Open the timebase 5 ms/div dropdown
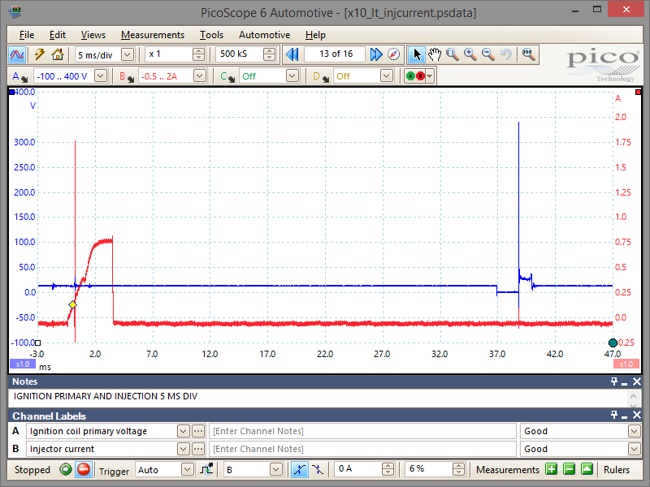 128,54
